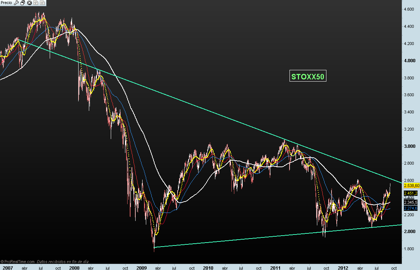Click the 2010 year label on time axis
Screen dimensions: 420x270
click(x=208, y=267)
